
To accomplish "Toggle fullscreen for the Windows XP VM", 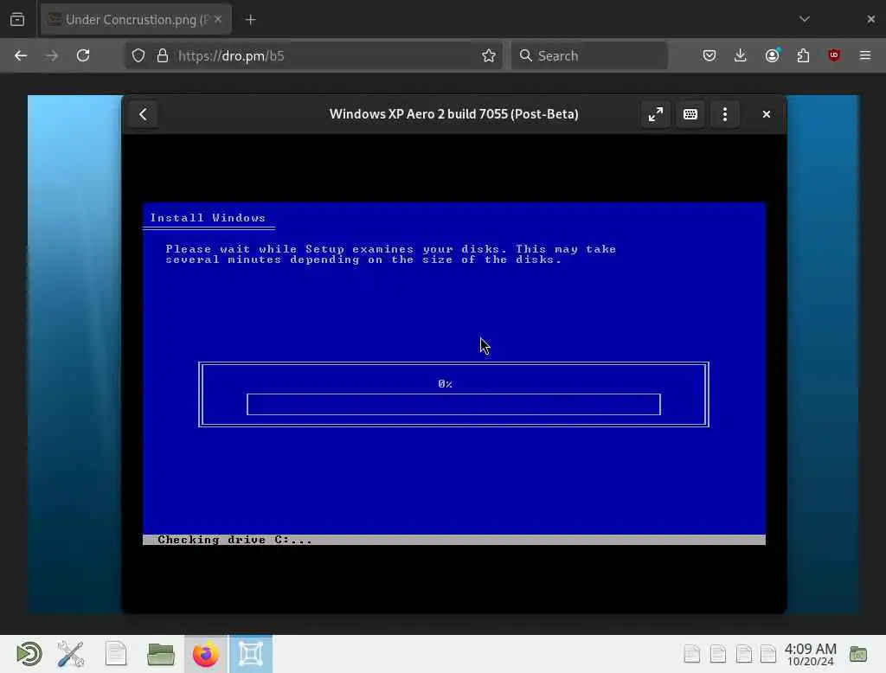I will point(656,114).
